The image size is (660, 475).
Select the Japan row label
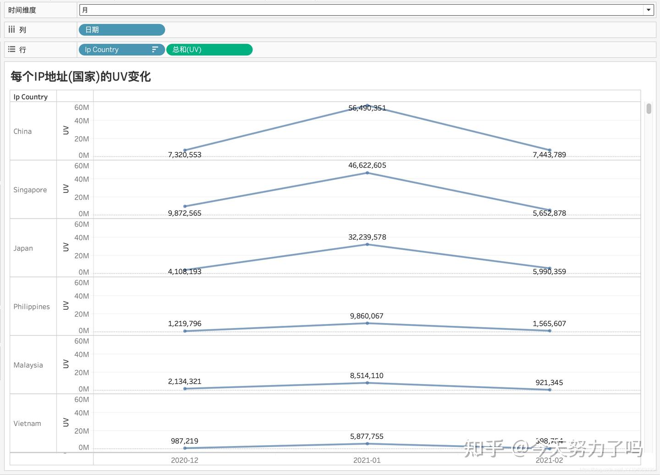[23, 248]
